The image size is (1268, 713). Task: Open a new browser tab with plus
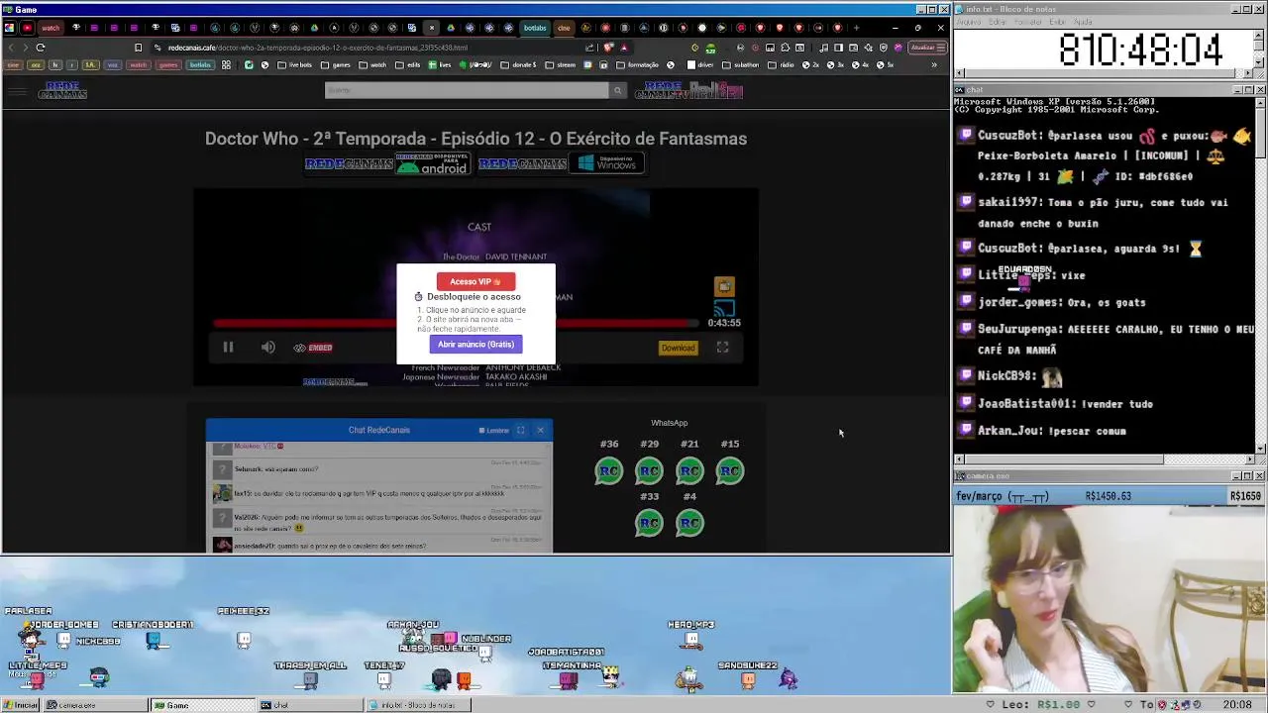tap(857, 28)
